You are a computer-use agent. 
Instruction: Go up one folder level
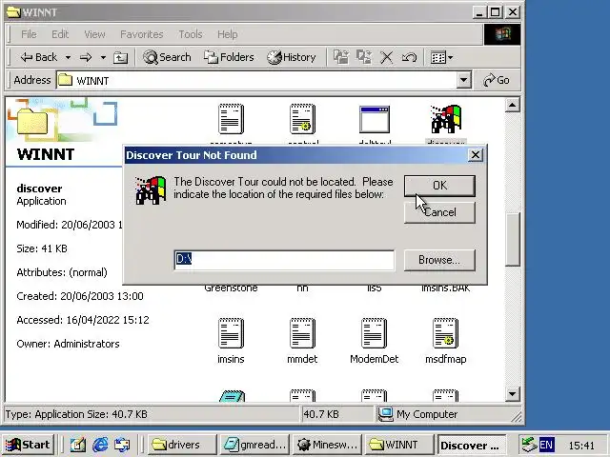coord(120,57)
